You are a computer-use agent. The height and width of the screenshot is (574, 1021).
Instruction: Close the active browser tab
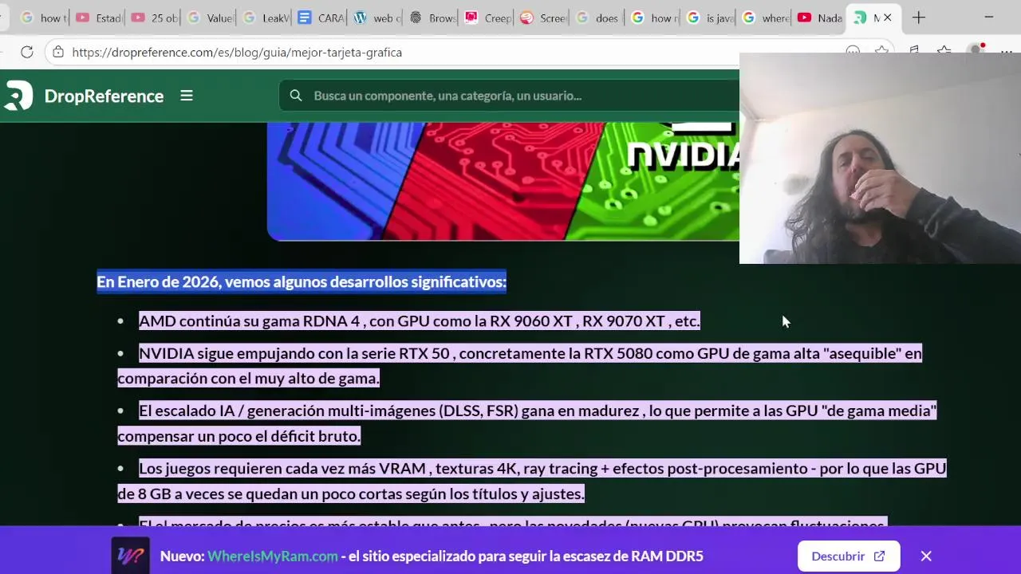point(887,18)
